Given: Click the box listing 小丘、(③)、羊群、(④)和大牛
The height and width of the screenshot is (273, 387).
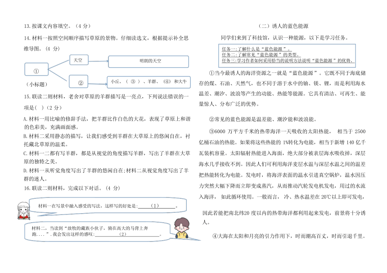Looking at the screenshot, I should 148,82.
